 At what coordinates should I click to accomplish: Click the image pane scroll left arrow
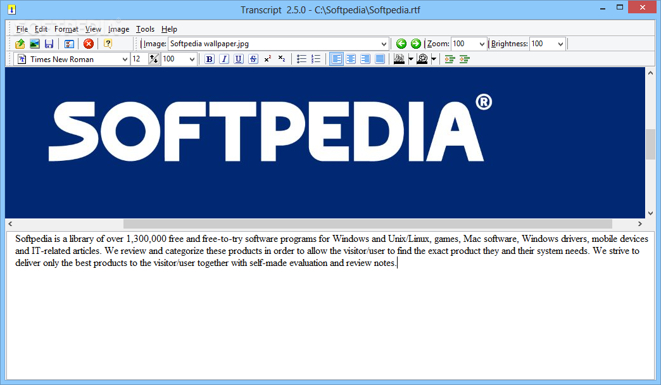click(10, 224)
